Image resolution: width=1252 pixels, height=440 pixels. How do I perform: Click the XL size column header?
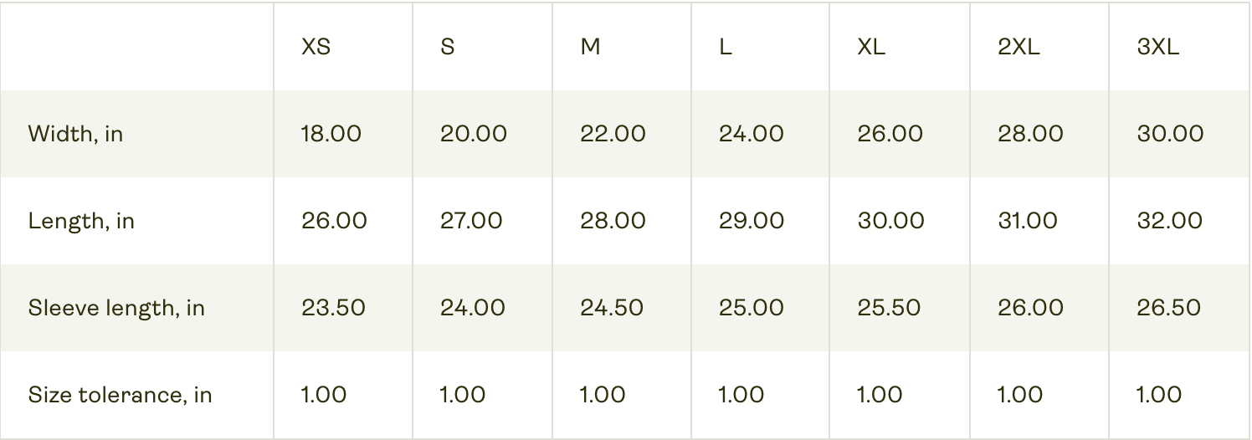(x=871, y=47)
